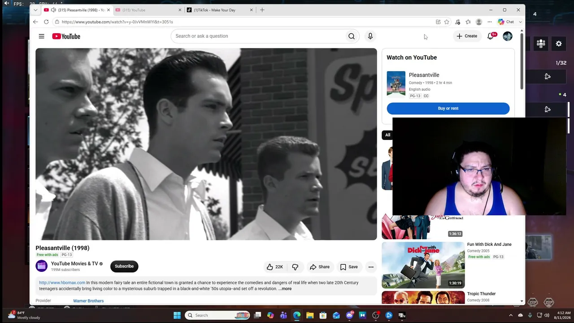The width and height of the screenshot is (574, 323).
Task: Like the Pleasantville video
Action: tap(274, 267)
